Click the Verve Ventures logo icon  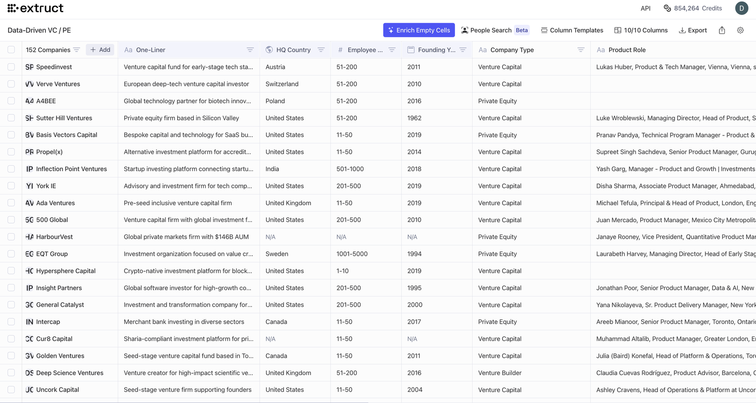click(x=29, y=84)
